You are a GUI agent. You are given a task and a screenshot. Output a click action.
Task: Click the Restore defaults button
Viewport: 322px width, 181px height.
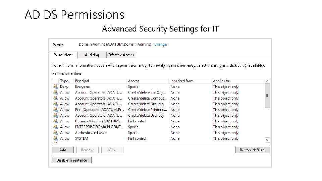(252, 150)
